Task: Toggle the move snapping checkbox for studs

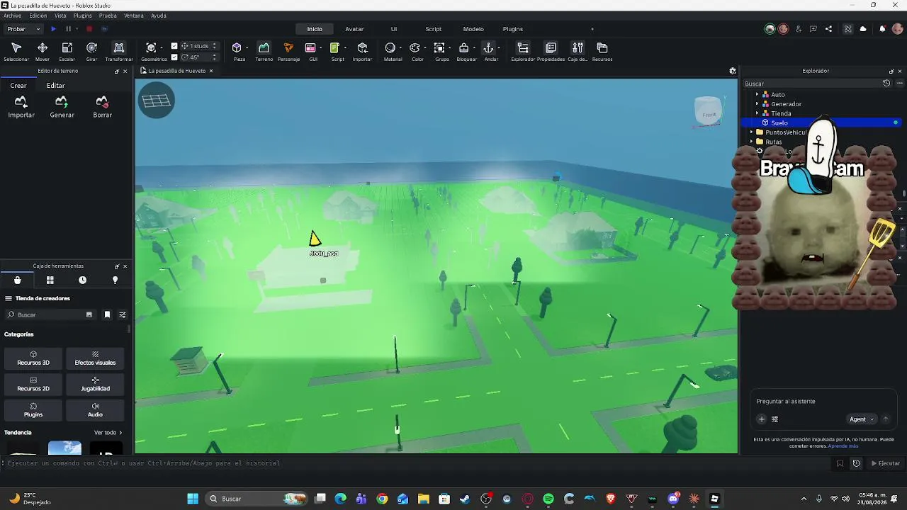Action: [x=174, y=46]
